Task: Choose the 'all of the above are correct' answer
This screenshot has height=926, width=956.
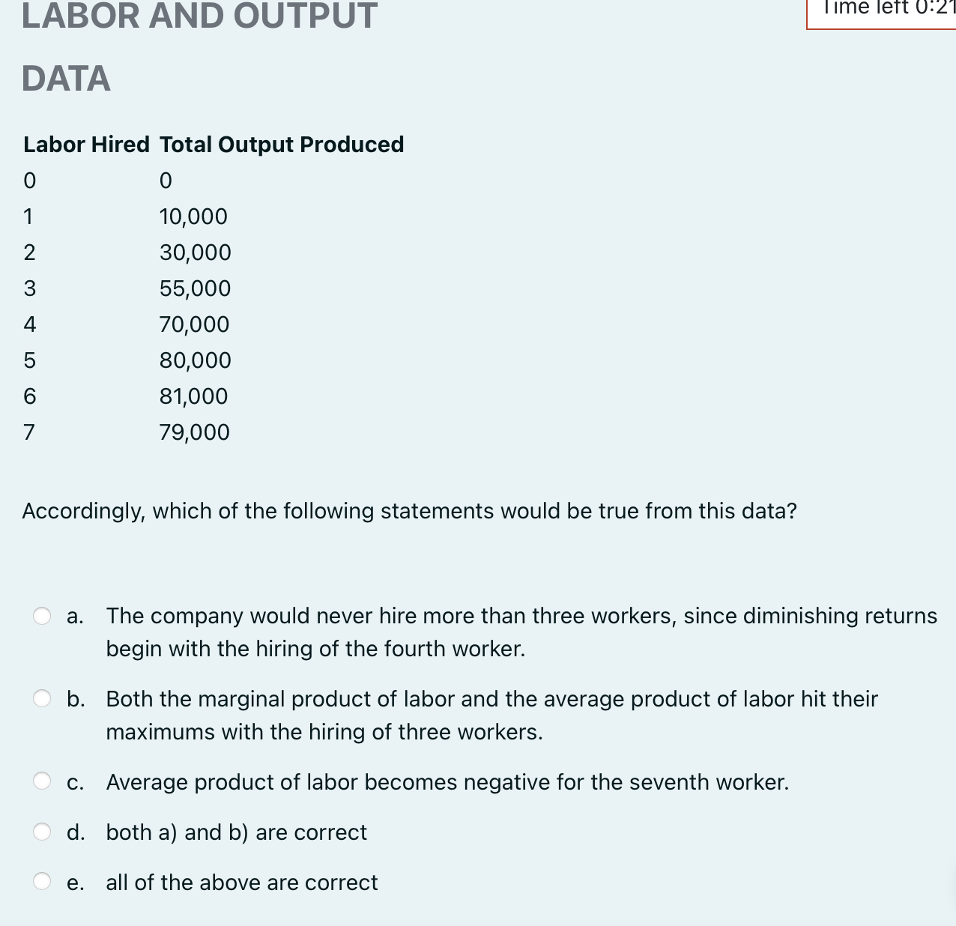Action: [241, 883]
